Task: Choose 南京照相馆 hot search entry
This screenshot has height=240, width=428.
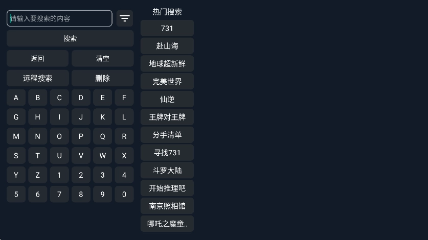Action: click(167, 206)
